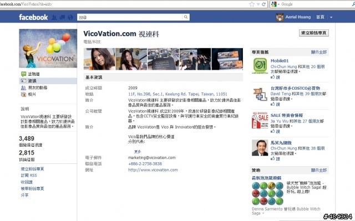This screenshot has height=221, width=355.
Task: Click the browser URL address bar
Action: pyautogui.click(x=124, y=4)
